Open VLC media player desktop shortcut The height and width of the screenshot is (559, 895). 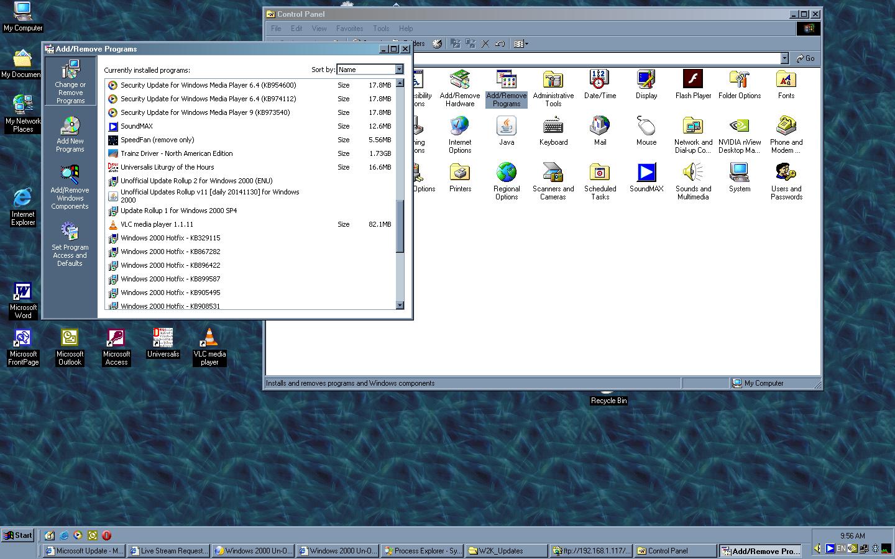(209, 347)
